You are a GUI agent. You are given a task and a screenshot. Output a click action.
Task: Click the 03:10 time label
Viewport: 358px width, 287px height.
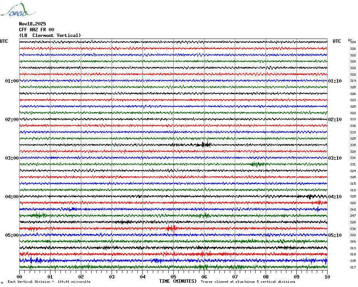click(335, 158)
